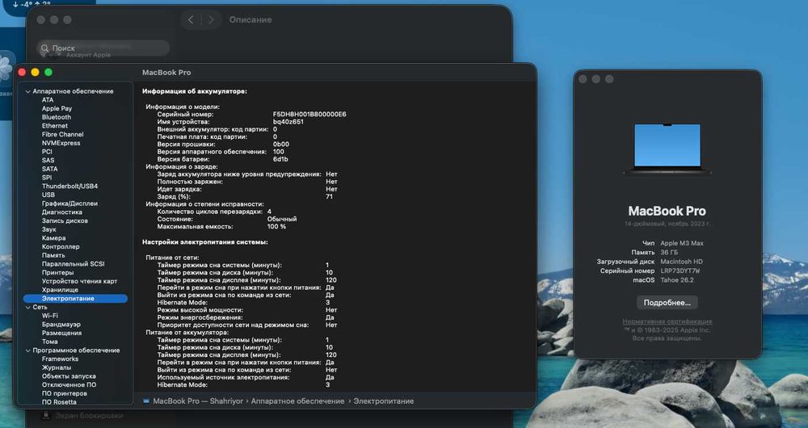Select Frameworks in software section

(61, 359)
